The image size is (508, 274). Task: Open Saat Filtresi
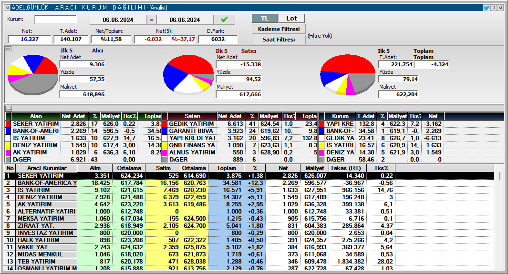(279, 40)
